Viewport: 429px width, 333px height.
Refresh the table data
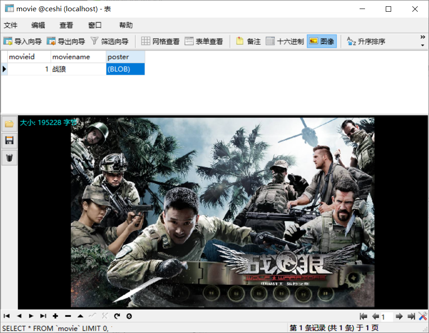pyautogui.click(x=117, y=316)
